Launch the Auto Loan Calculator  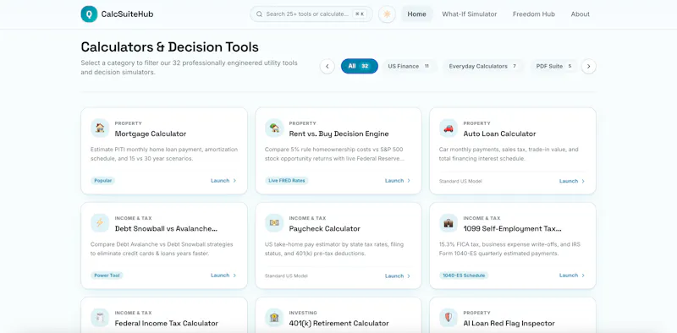pos(572,181)
